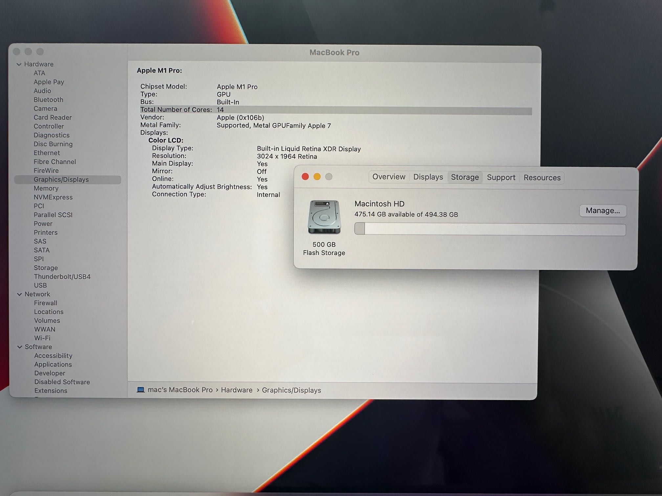
Task: Select Ethernet in Hardware list
Action: pos(47,153)
